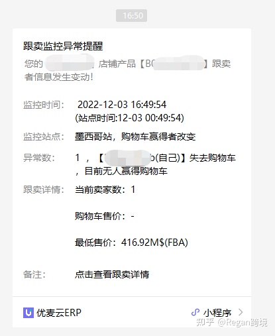
Task: Click the mini program link icon
Action: coord(195,312)
